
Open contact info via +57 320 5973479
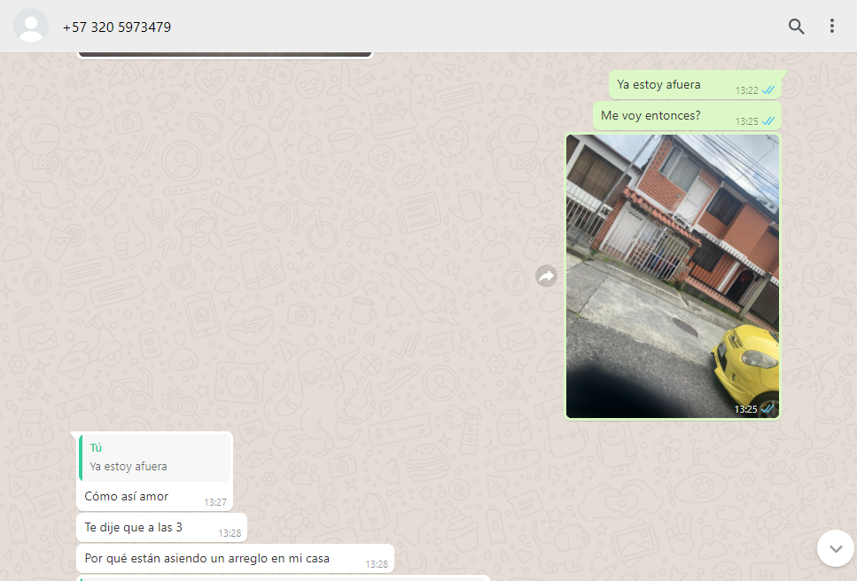pos(117,27)
